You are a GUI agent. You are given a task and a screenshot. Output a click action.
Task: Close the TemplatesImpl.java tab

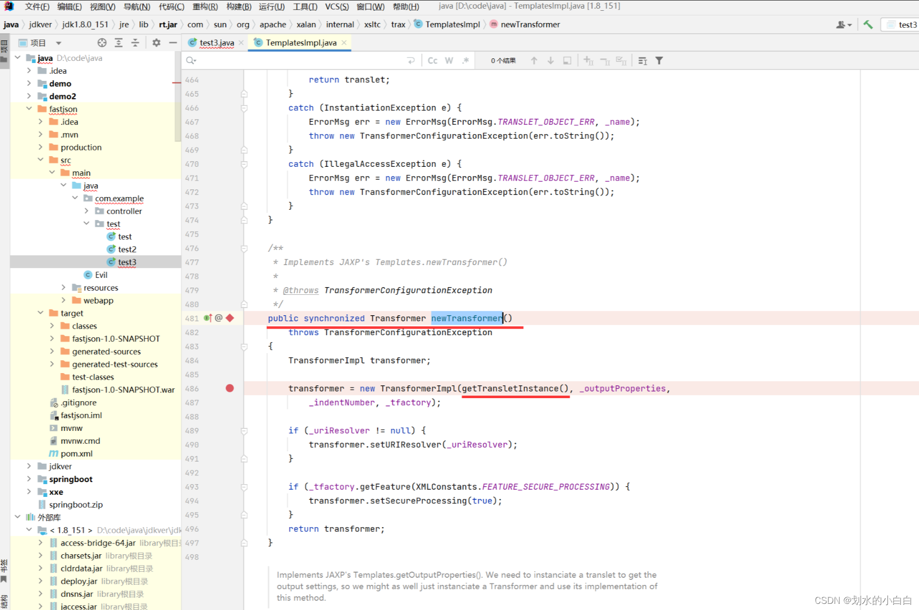tap(344, 43)
